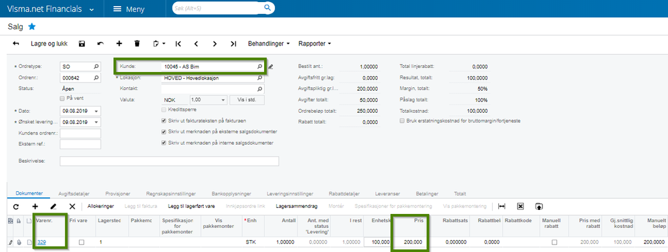Refresh the grid with circular arrow icon

(x=16, y=207)
